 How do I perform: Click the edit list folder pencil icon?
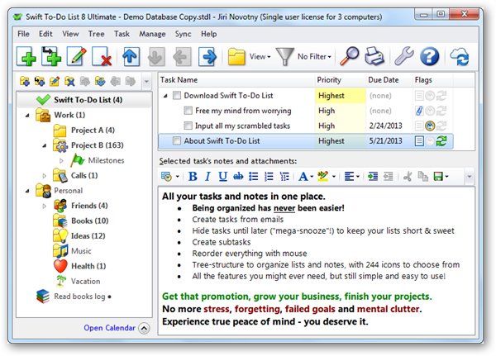click(x=55, y=81)
